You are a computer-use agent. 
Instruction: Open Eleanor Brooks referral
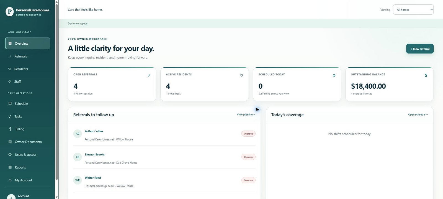95,154
